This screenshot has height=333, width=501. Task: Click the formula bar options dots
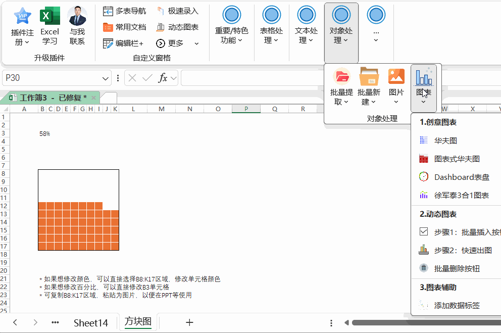click(118, 78)
